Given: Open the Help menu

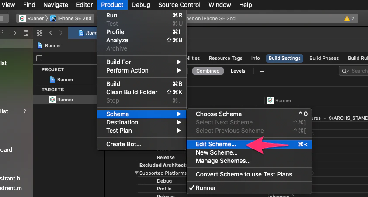Looking at the screenshot, I should [246, 5].
